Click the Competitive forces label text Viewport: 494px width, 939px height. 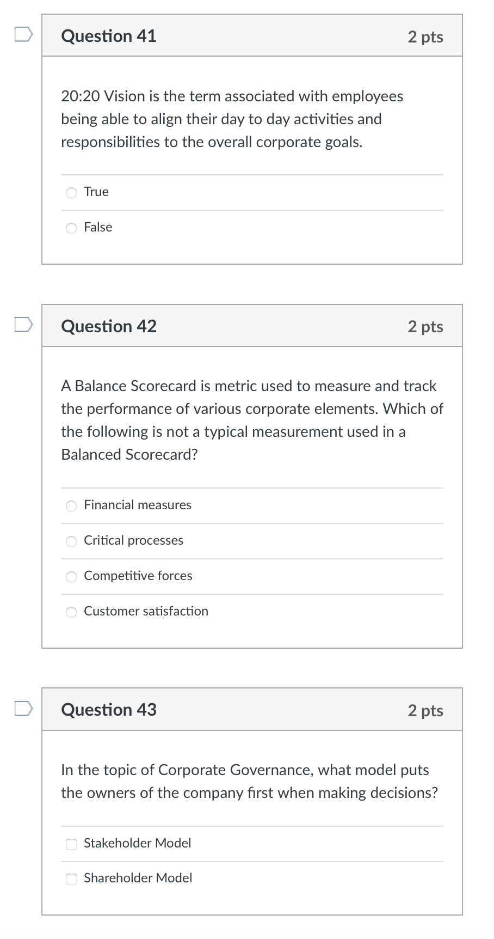(138, 576)
